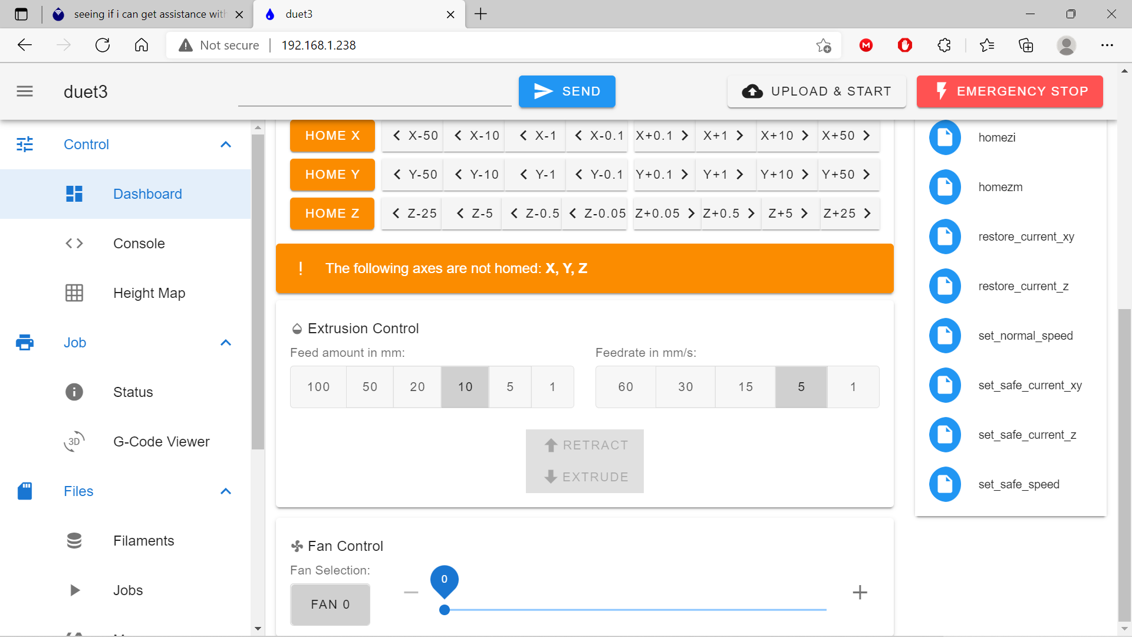1132x637 pixels.
Task: Open the Console panel icon
Action: [x=74, y=242]
